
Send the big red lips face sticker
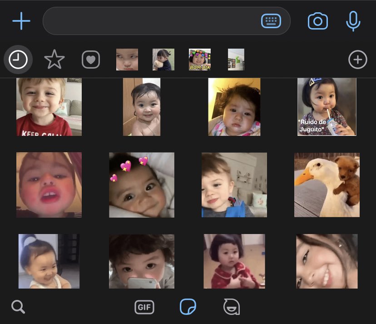49,185
